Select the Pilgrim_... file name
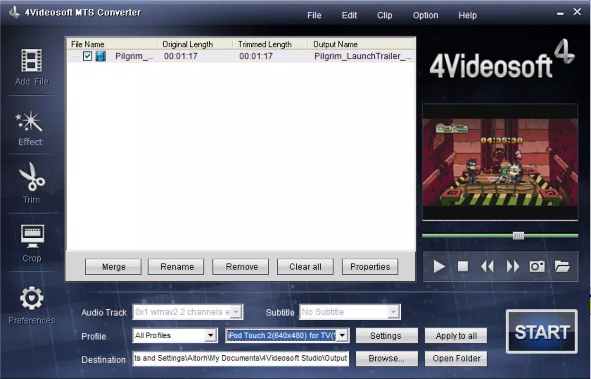 [x=134, y=56]
